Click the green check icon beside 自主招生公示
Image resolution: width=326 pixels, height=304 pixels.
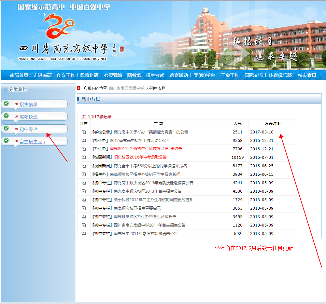tap(6, 141)
